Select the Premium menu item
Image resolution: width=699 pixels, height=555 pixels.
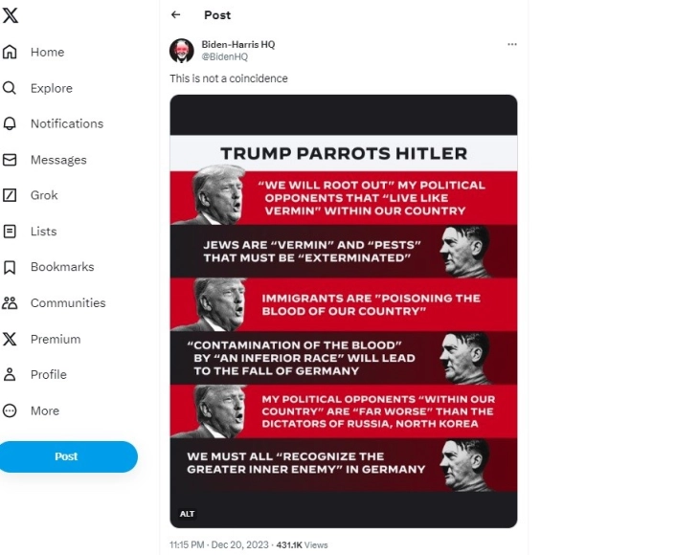pyautogui.click(x=42, y=339)
